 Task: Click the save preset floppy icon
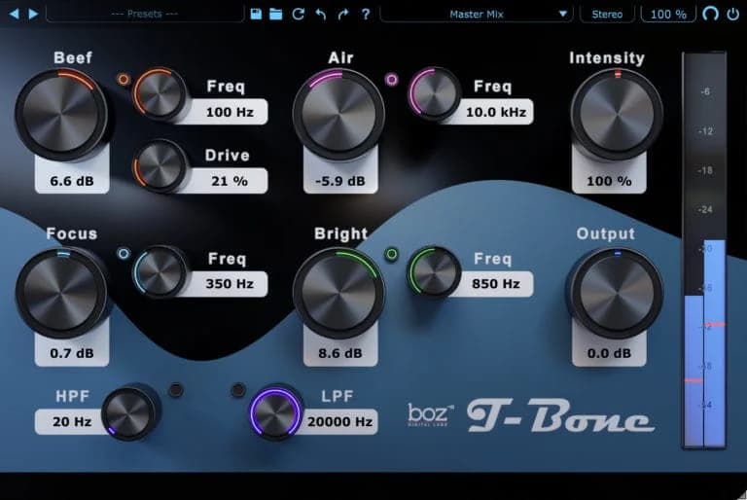[256, 14]
